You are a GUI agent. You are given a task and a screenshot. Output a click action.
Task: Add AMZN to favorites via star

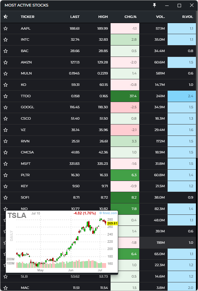(6, 62)
